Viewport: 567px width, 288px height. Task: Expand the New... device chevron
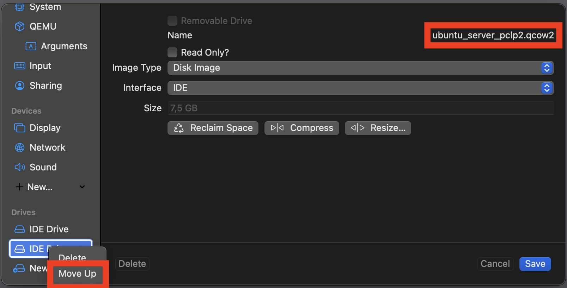(x=82, y=187)
